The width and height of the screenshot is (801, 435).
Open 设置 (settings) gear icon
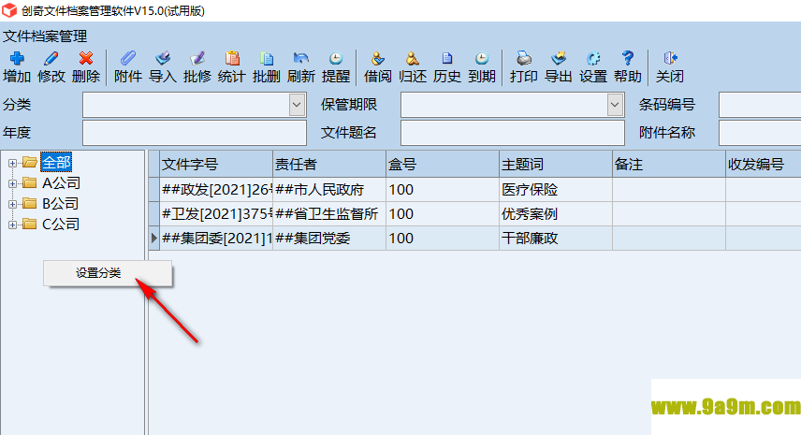(593, 59)
